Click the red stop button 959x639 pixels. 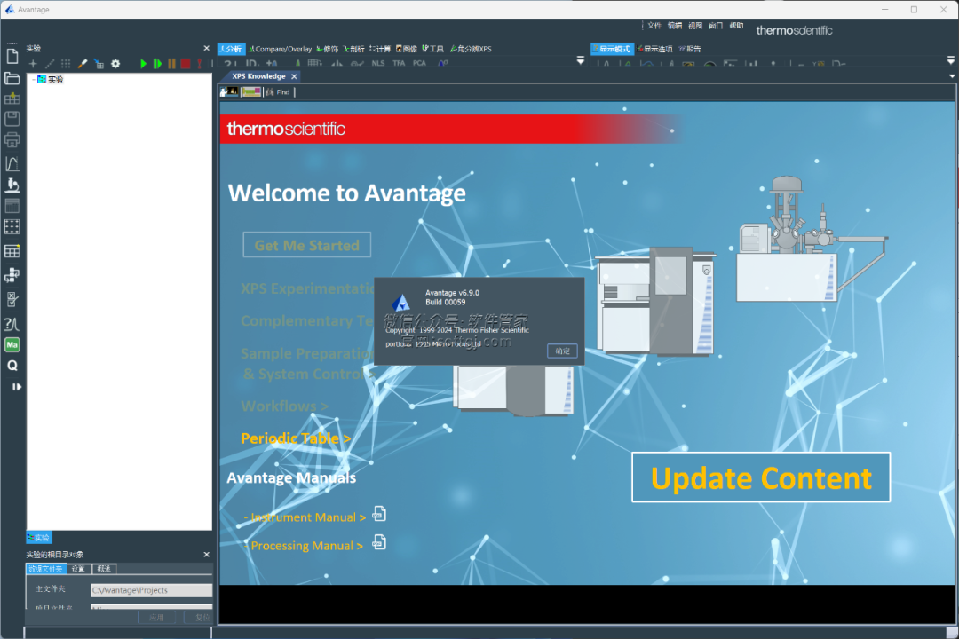[186, 64]
